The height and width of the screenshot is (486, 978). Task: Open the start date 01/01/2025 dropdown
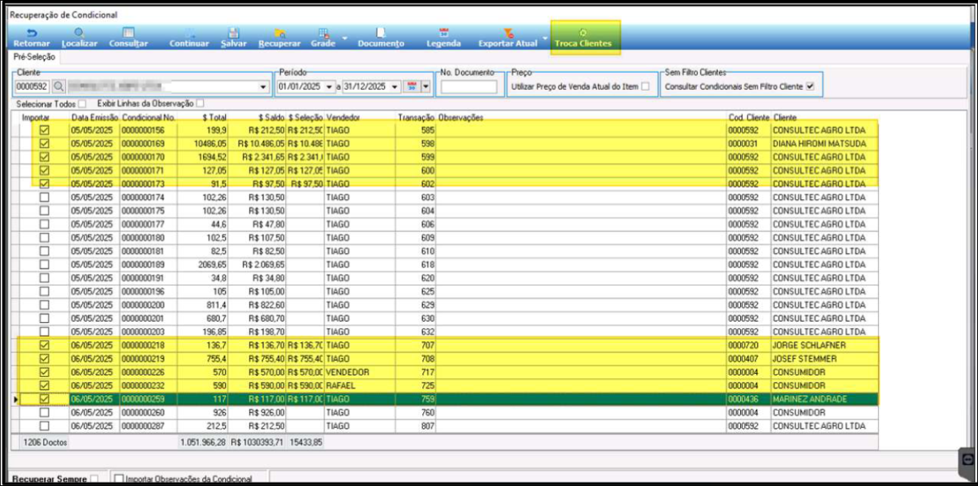point(329,87)
